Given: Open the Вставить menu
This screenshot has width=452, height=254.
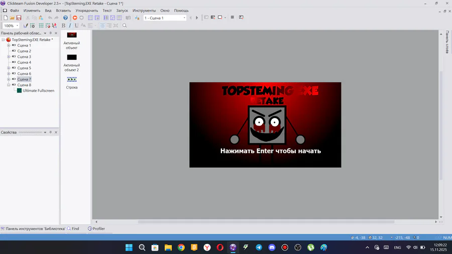Looking at the screenshot, I should coord(63,11).
